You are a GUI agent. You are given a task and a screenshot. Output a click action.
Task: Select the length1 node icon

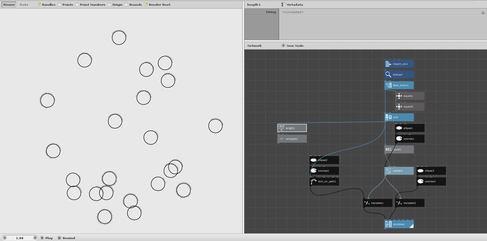(281, 128)
